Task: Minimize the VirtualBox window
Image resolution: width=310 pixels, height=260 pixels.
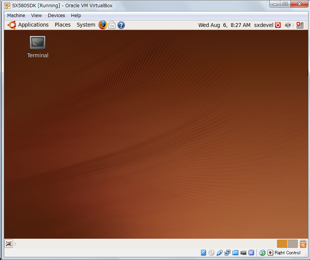Action: 275,4
